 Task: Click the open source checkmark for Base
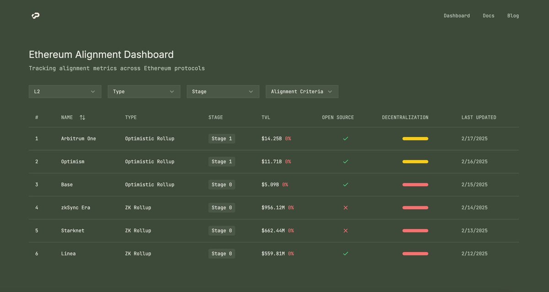pos(345,185)
